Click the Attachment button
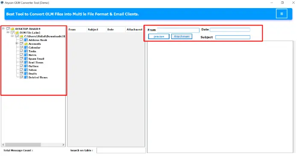 coord(182,36)
